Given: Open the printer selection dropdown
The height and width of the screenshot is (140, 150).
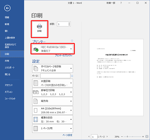Looking at the screenshot, I should [x=52, y=49].
